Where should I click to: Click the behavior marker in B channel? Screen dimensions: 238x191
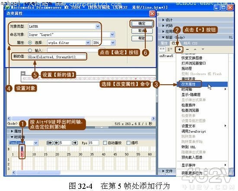point(22,149)
